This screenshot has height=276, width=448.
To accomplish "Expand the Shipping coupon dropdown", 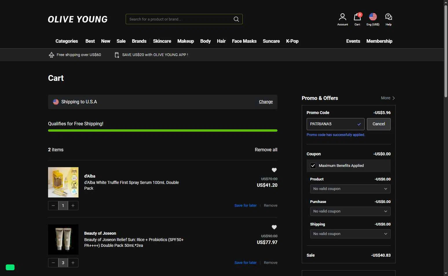I will (350, 234).
